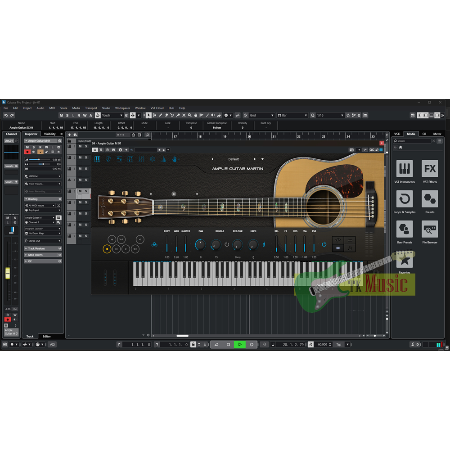Open the Default preset menu arrow in Ample Guitar
Screen dimensions: 450x450
tap(262, 159)
